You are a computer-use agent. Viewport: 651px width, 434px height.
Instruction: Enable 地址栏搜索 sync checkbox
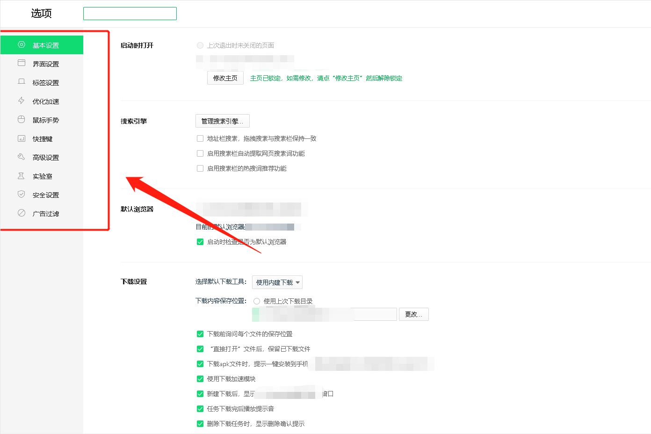coord(200,138)
